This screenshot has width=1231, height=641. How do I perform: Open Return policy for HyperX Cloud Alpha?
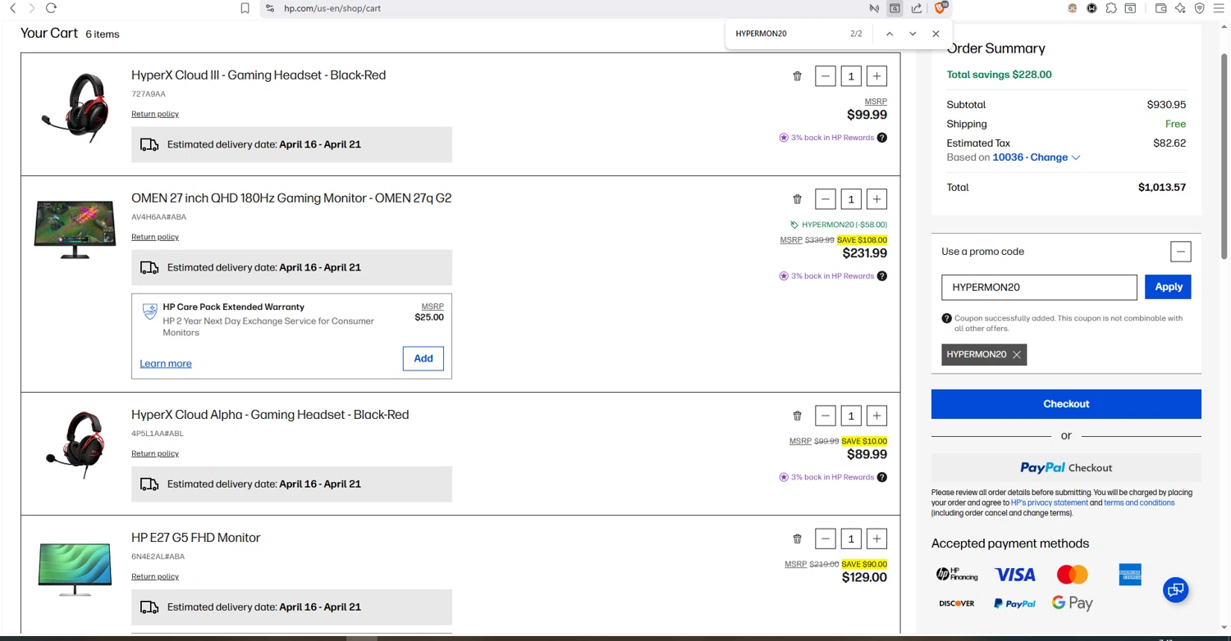pyautogui.click(x=155, y=453)
